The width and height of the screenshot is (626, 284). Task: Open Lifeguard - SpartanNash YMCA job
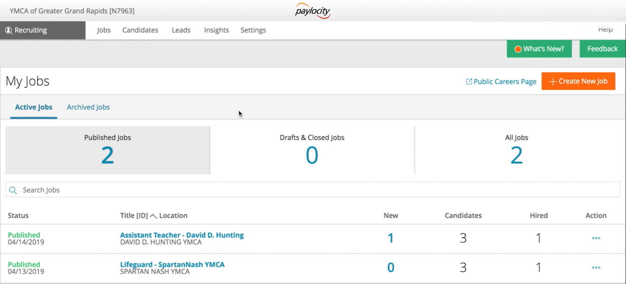172,265
